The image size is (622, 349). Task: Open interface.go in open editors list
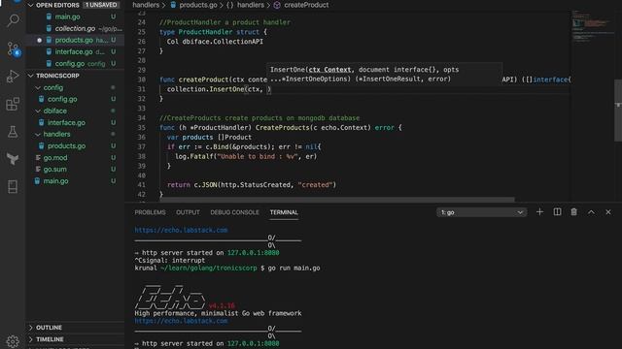[74, 51]
